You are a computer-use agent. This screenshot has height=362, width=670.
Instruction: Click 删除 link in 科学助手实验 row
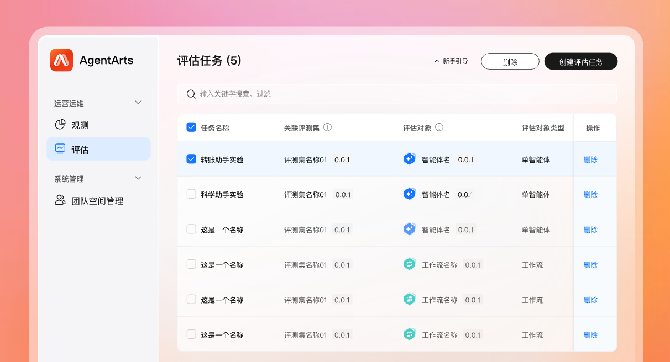click(590, 195)
